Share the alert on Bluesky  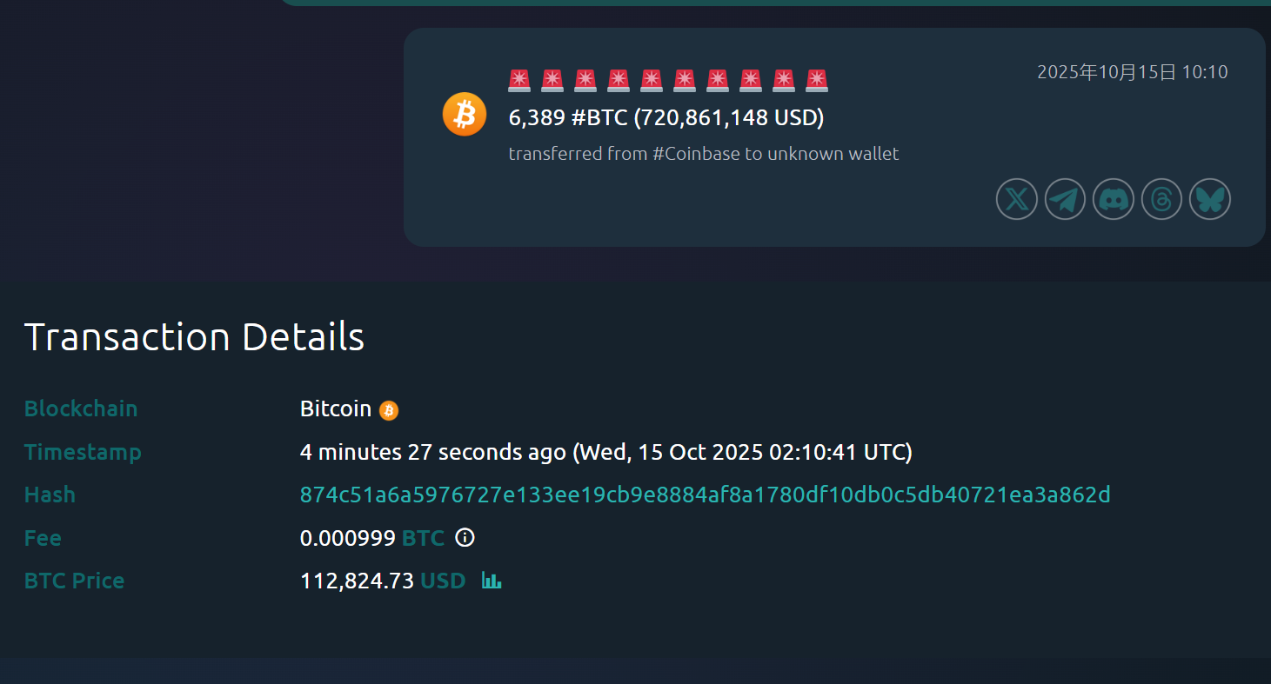click(x=1209, y=199)
